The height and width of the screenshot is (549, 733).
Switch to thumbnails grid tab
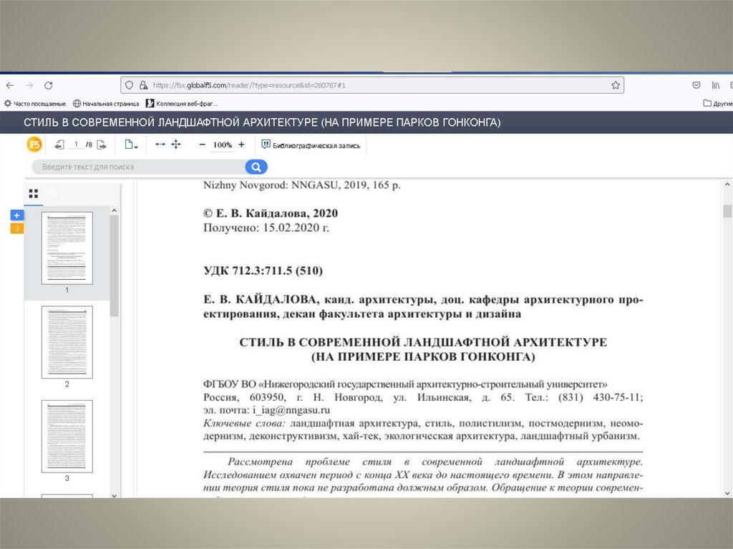33,193
